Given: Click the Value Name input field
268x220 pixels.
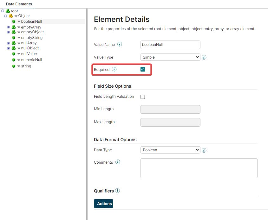Looking at the screenshot, I should pos(170,45).
